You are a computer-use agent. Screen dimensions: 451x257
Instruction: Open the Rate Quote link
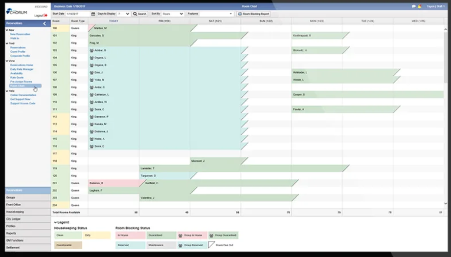pos(17,78)
